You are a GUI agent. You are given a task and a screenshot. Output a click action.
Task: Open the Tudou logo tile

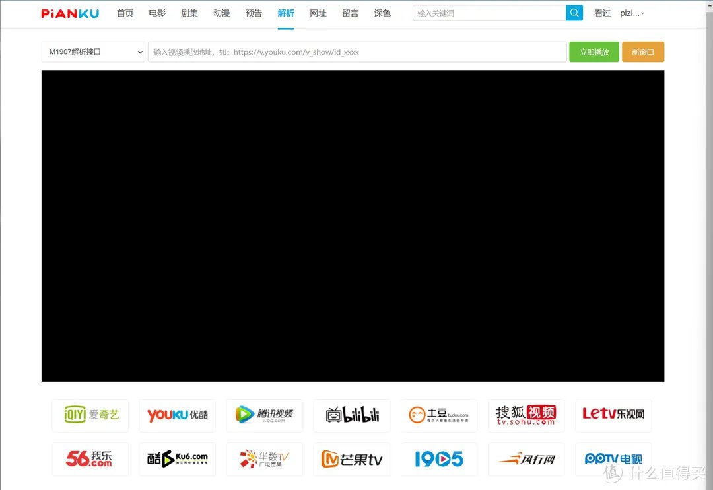click(x=439, y=415)
